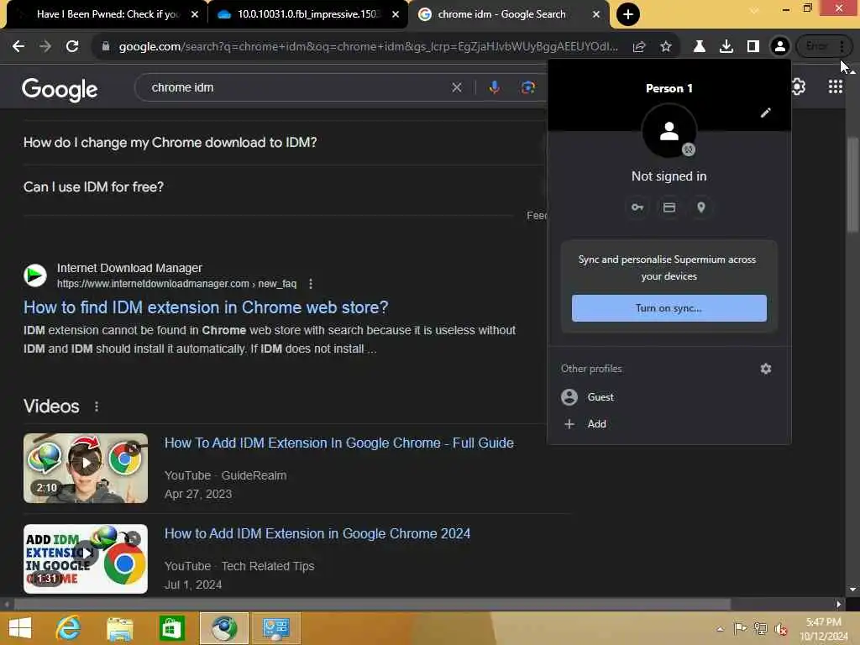The image size is (860, 645).
Task: Click the profile avatar toolbar button
Action: pyautogui.click(x=780, y=47)
